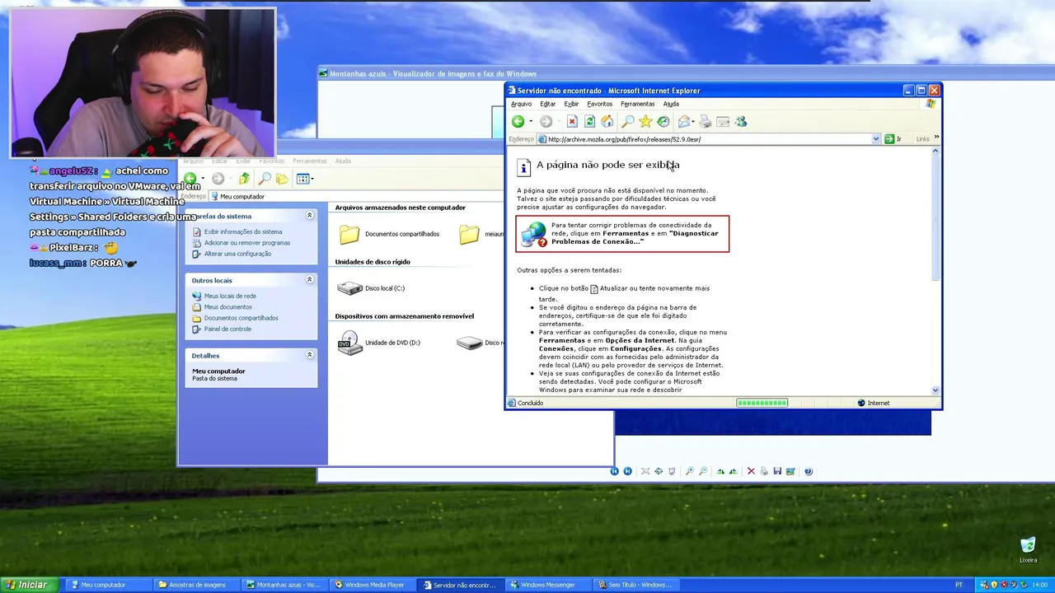The width and height of the screenshot is (1055, 593).
Task: Go to previous image in image viewer
Action: click(615, 471)
